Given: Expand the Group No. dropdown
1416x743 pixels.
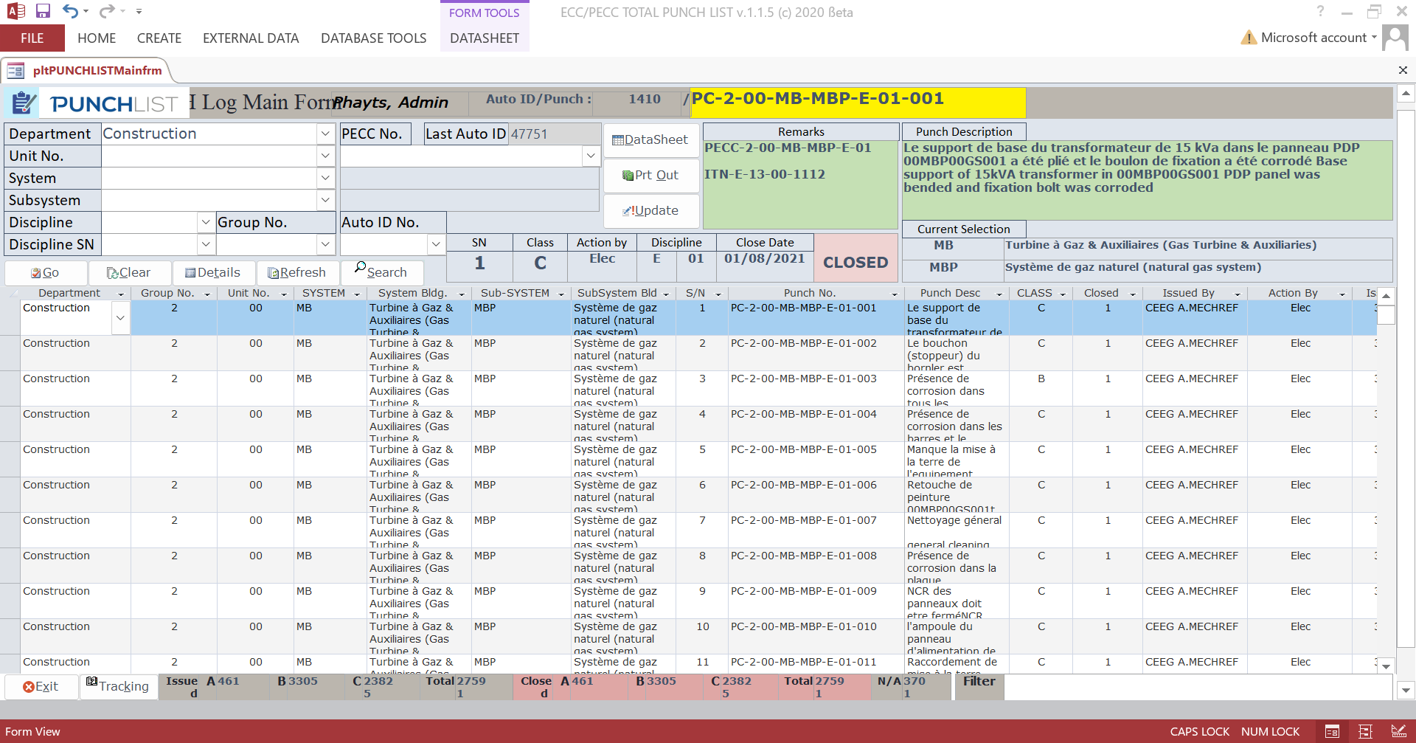Looking at the screenshot, I should [326, 244].
